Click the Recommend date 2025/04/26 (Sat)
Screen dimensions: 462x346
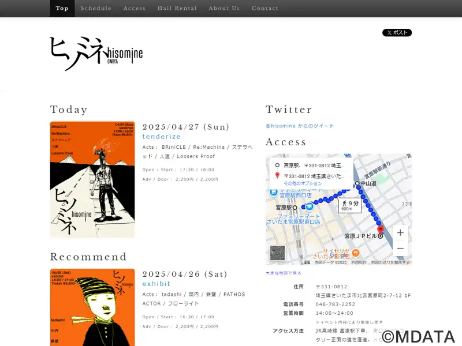click(185, 274)
